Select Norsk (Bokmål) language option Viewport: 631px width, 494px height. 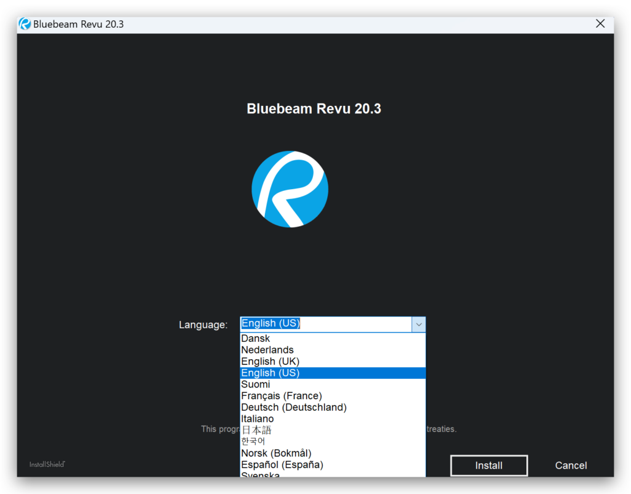click(x=333, y=453)
